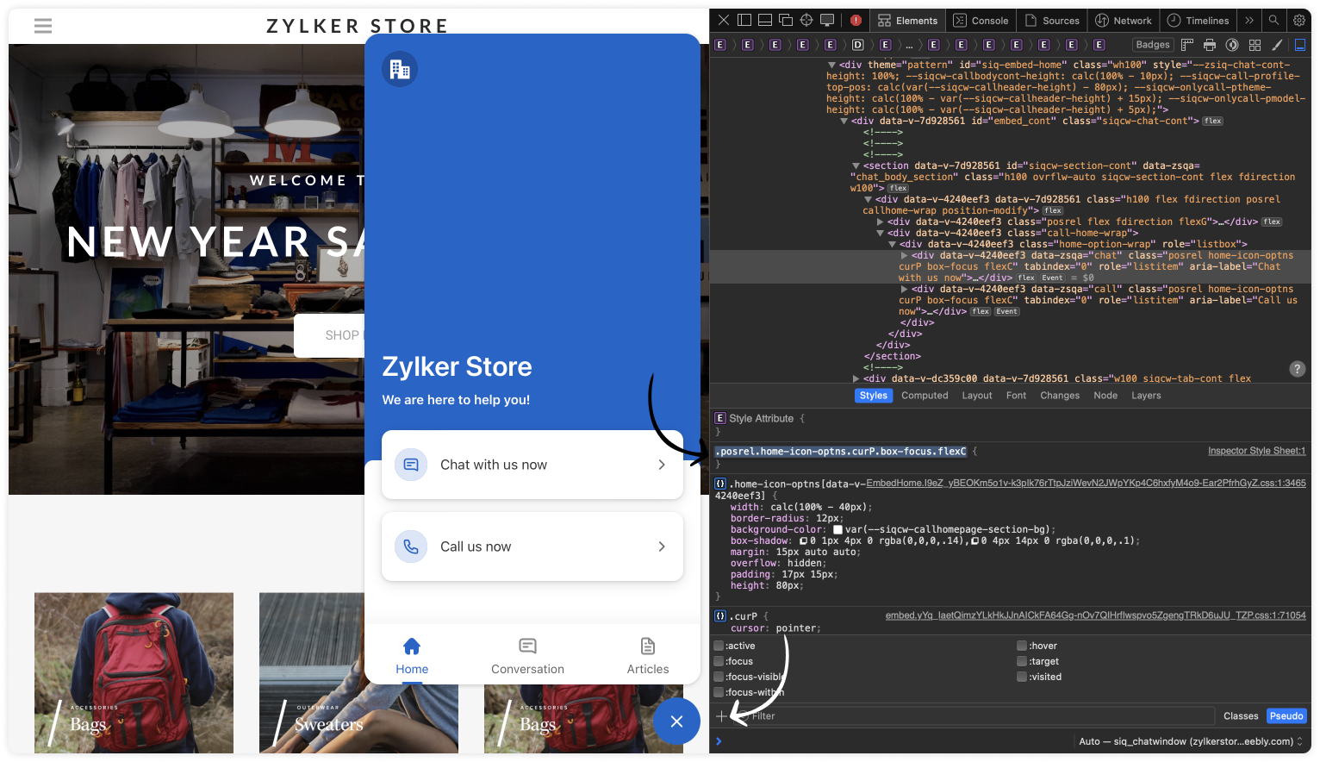
Task: Collapse the siqcw-section-cont section node
Action: (856, 166)
